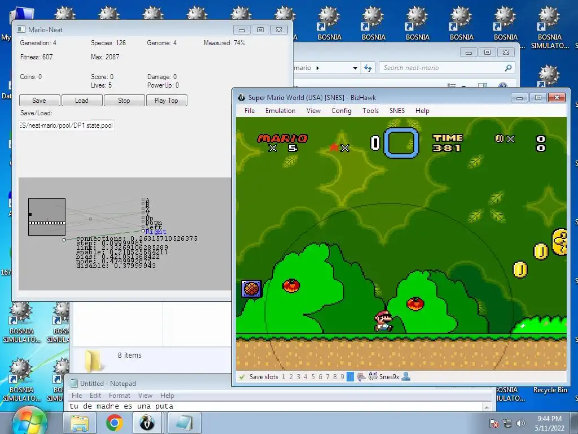Open the Tools menu in BizHawk
Viewport: 578px width, 434px height.
click(370, 111)
